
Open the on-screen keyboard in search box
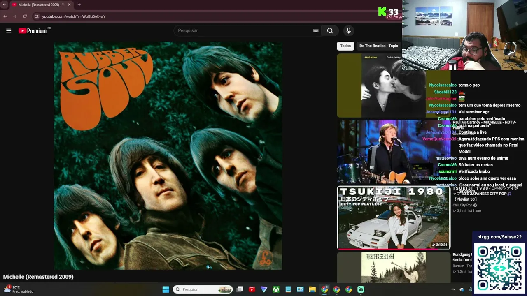coord(316,30)
